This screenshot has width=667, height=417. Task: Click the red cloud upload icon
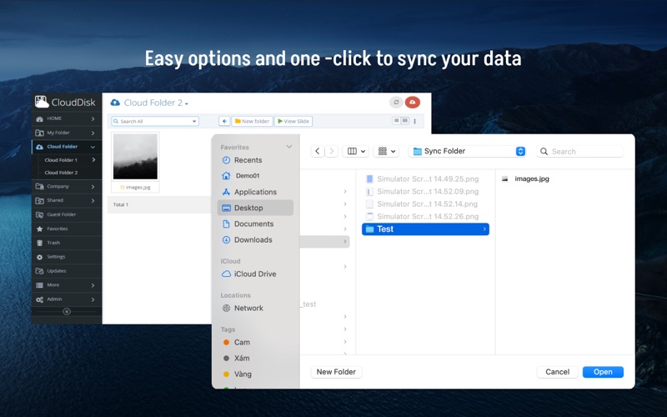coord(412,102)
